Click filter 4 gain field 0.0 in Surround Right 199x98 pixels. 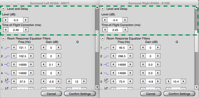tap(151, 73)
